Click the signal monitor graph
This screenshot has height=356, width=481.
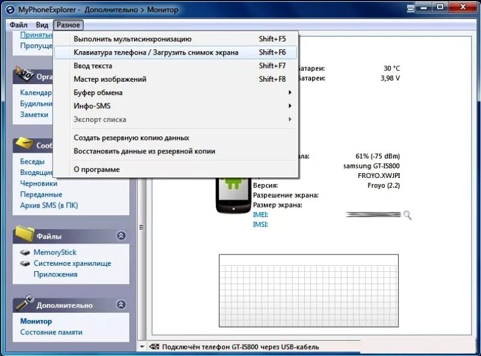[308, 290]
